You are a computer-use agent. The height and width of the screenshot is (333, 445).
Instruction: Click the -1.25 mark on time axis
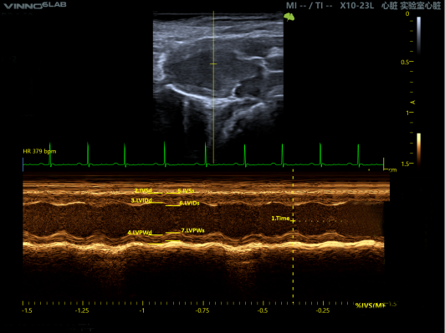82,310
